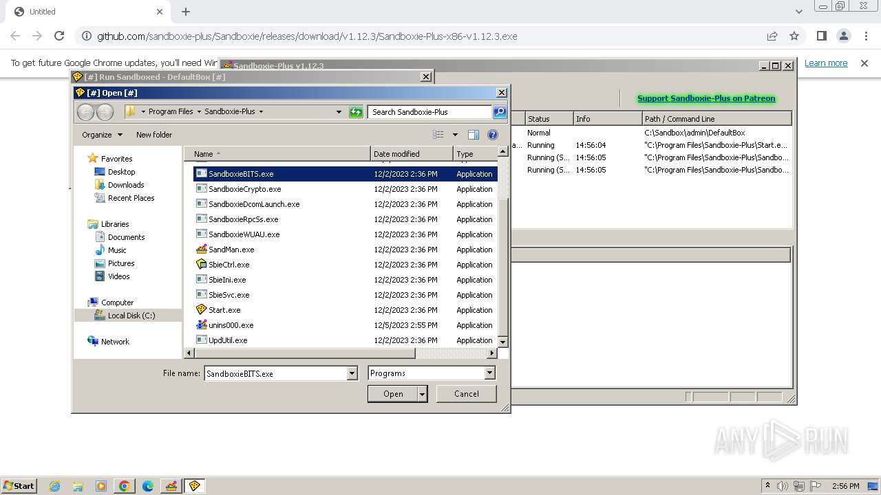Reload the Chrome page
The width and height of the screenshot is (881, 495).
tap(59, 36)
